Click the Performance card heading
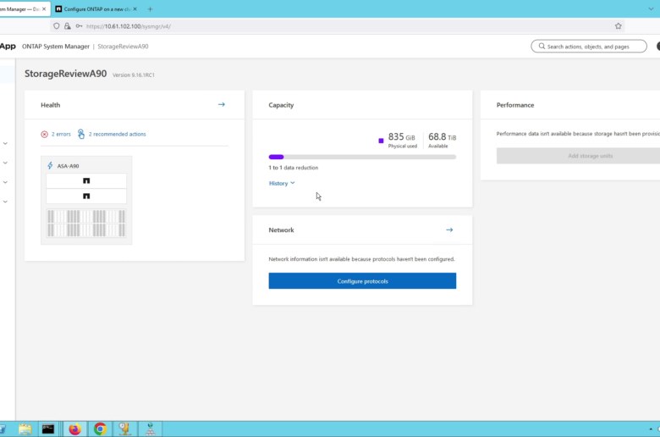660x437 pixels. click(515, 105)
